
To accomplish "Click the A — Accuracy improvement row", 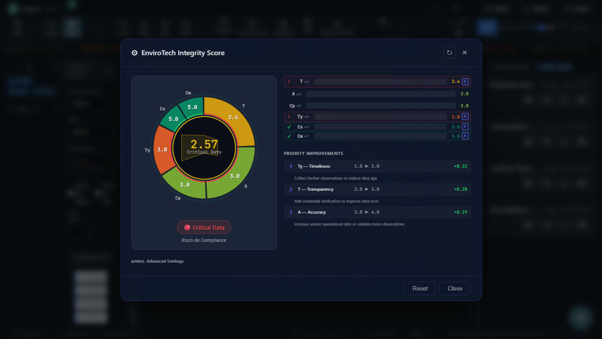I will (378, 212).
